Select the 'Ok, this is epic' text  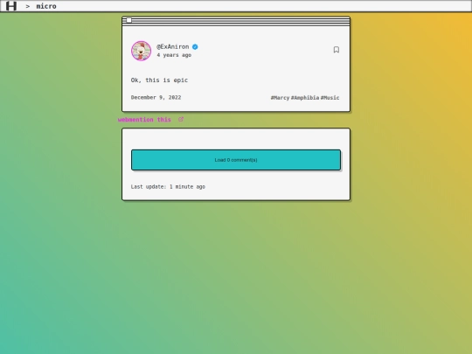(x=160, y=80)
